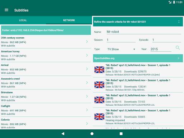
Task: Tap the signal icon in status bar
Action: click(x=170, y=2)
